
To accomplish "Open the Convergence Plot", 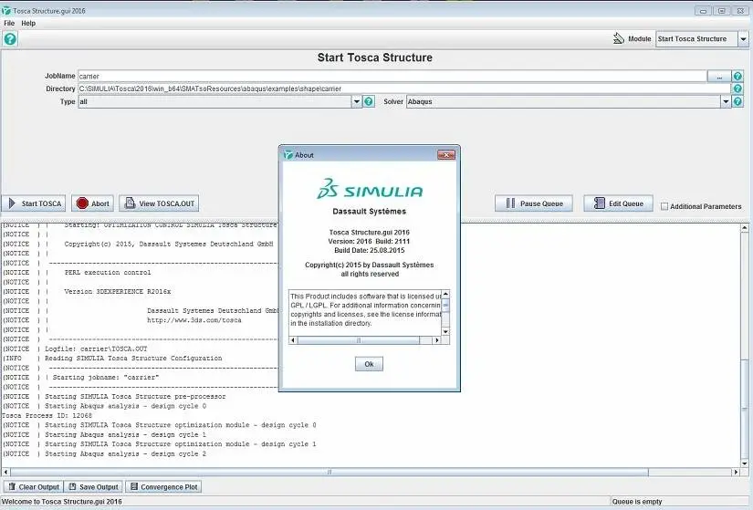I will 163,487.
